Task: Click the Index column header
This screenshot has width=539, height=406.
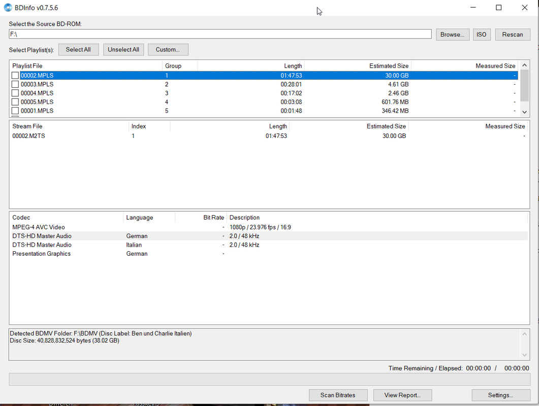Action: tap(149, 126)
